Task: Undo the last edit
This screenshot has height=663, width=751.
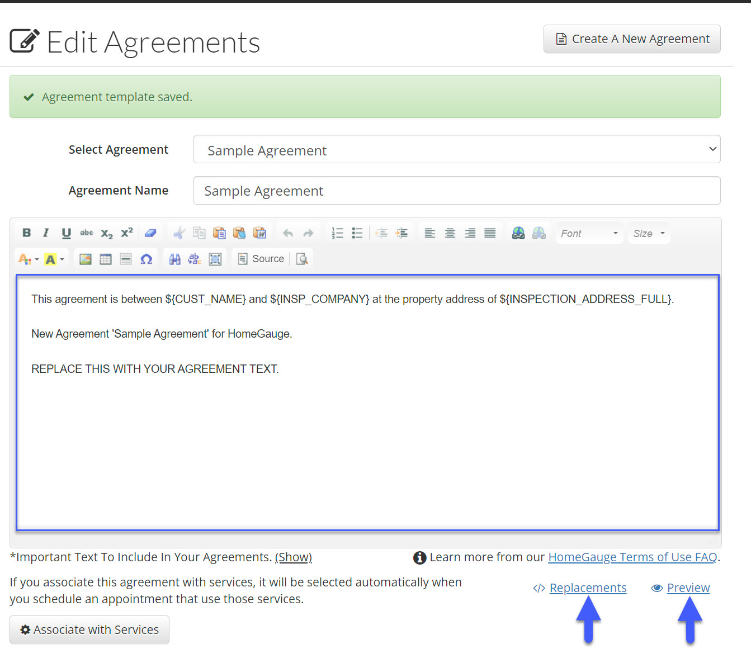Action: click(x=288, y=233)
